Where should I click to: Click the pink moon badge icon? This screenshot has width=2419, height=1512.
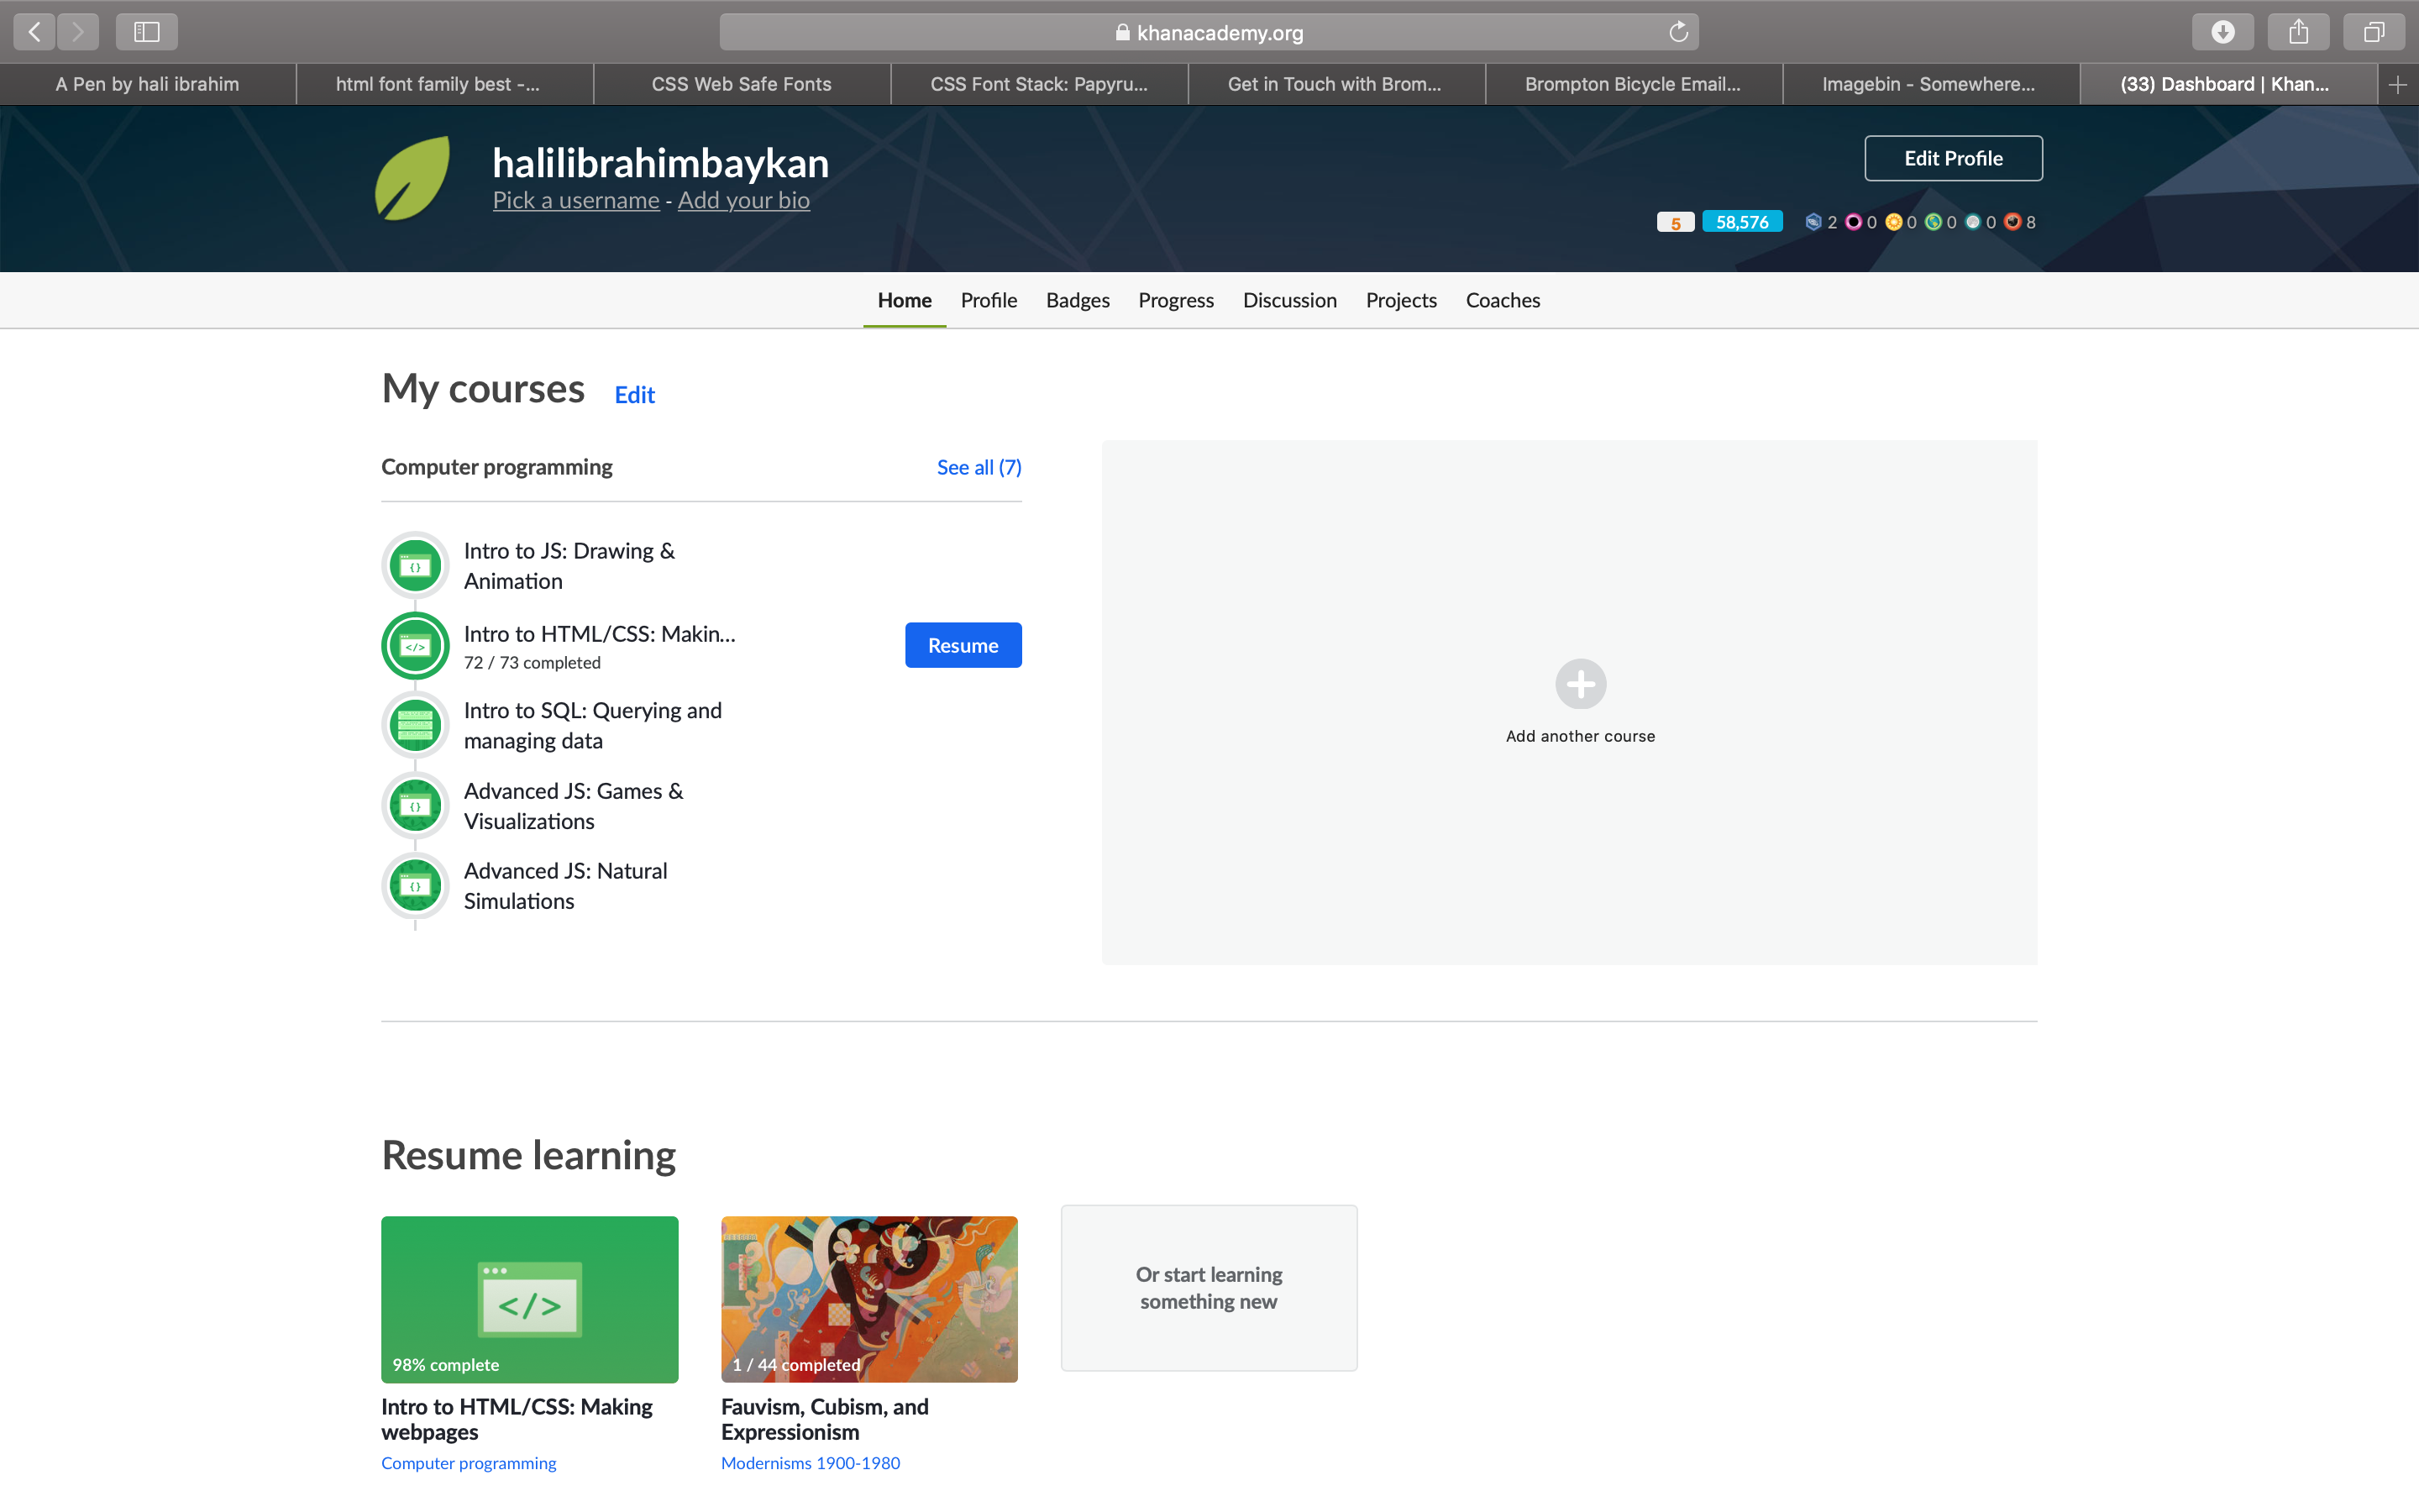click(x=1853, y=222)
